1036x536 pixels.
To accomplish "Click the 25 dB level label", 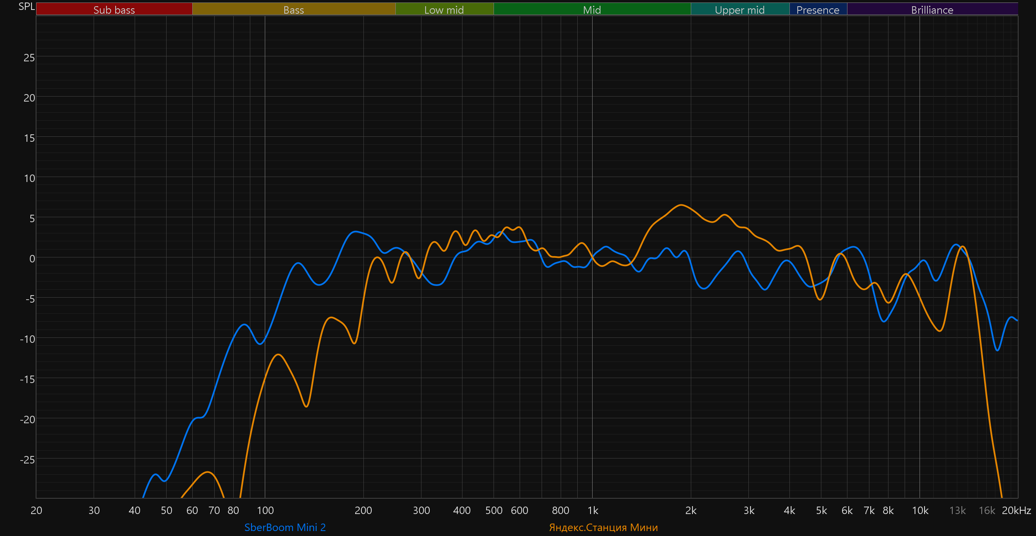I will click(x=29, y=58).
